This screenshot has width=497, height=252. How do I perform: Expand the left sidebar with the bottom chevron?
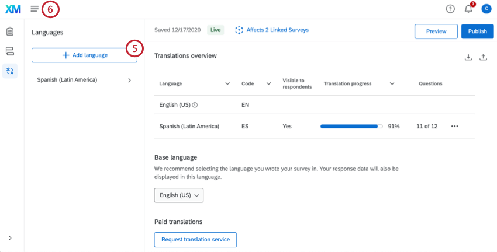click(10, 238)
